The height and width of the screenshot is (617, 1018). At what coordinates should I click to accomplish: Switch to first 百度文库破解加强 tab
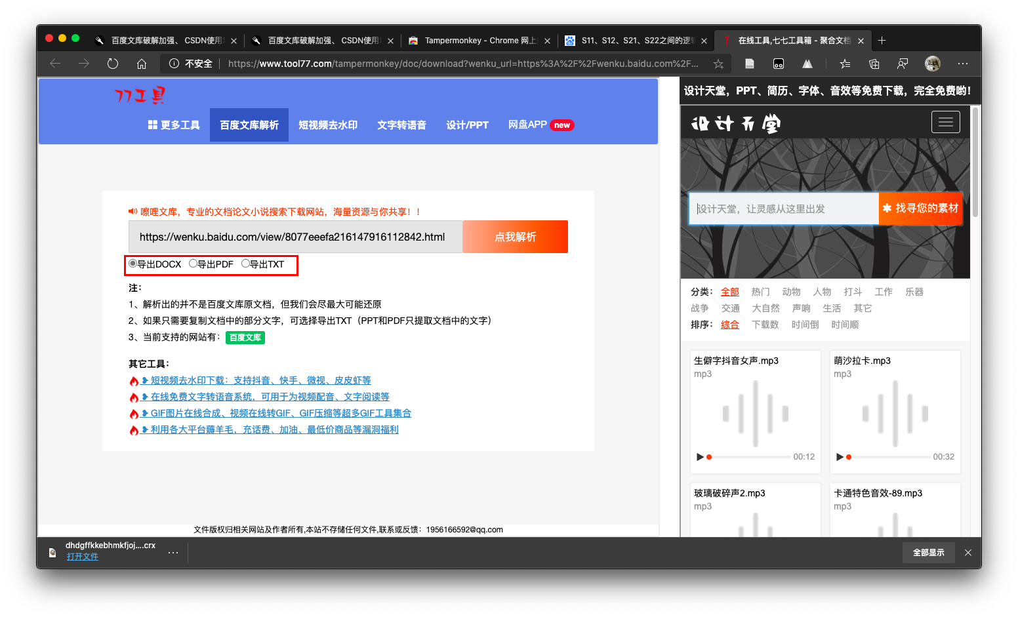(165, 41)
